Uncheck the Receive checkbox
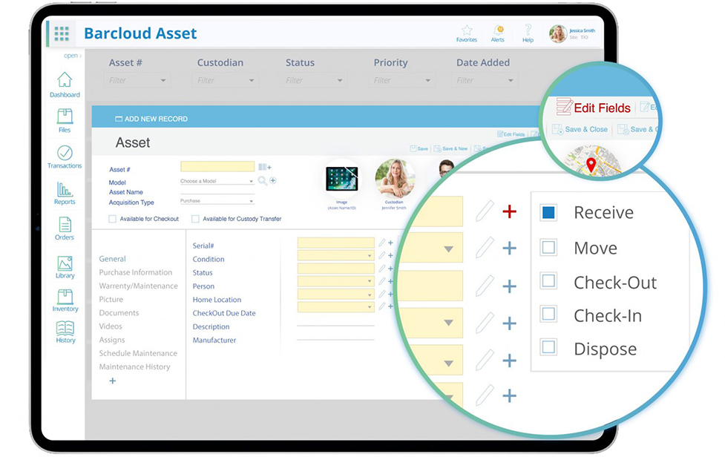The image size is (725, 457). tap(548, 213)
